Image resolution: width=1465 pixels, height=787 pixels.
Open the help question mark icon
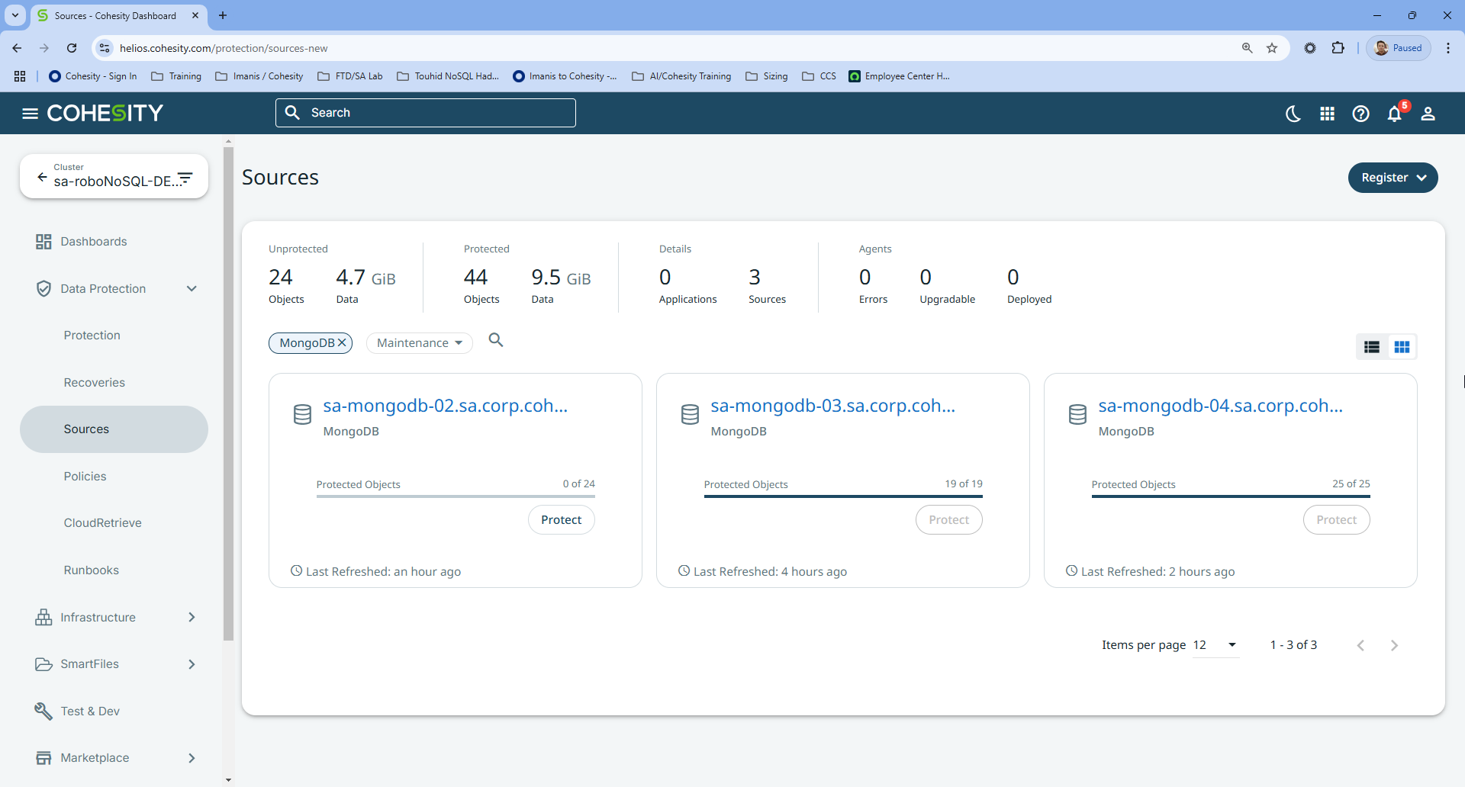[1360, 114]
